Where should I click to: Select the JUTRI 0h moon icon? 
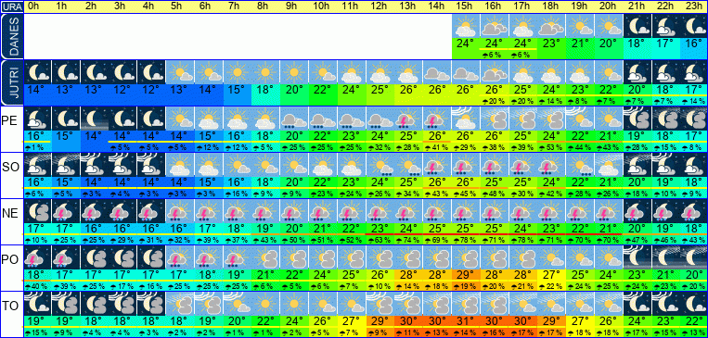[37, 72]
